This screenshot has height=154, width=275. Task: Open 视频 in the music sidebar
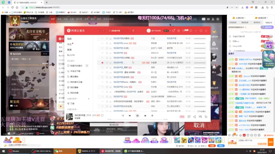point(69,39)
